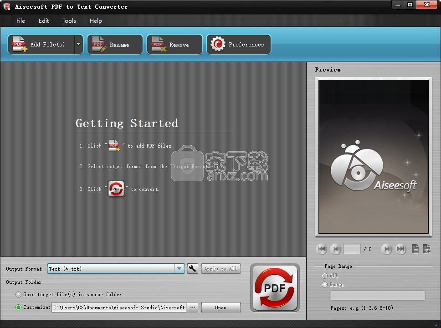The height and width of the screenshot is (328, 441).
Task: Click the Aiseesoft preview thumbnail
Action: point(374,156)
